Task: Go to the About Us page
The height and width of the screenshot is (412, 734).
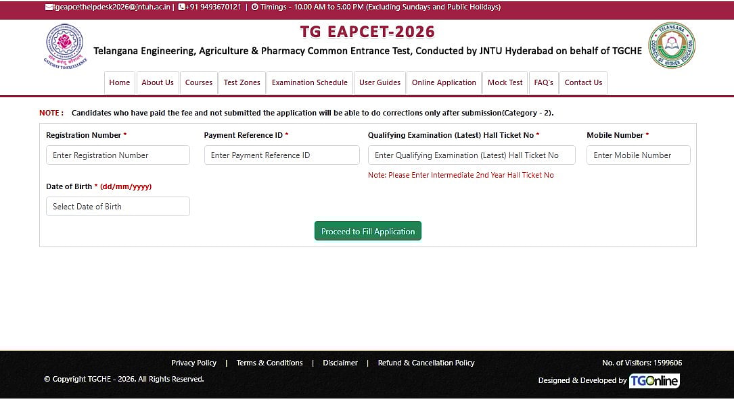Action: (158, 82)
